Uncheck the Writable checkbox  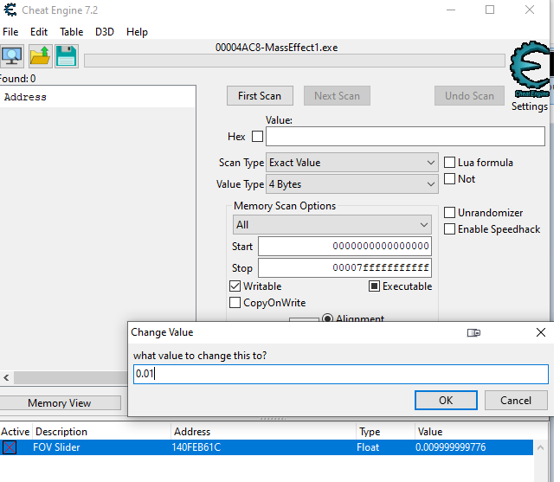coord(235,286)
